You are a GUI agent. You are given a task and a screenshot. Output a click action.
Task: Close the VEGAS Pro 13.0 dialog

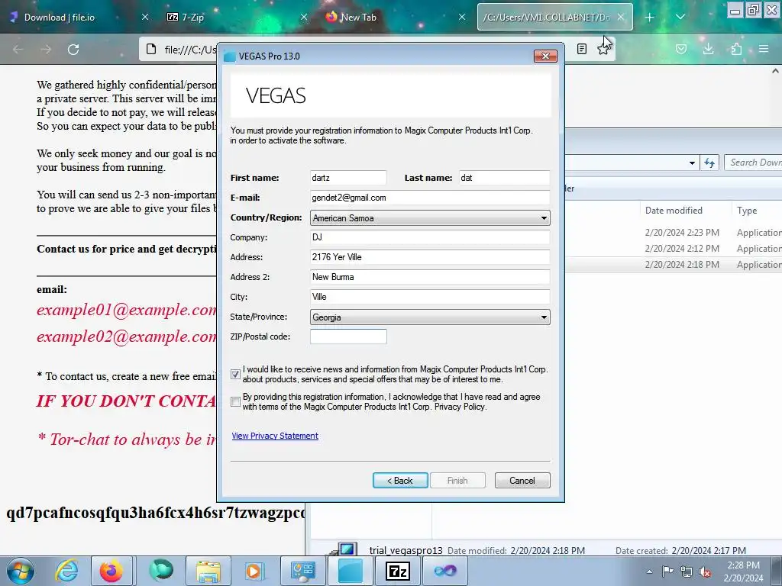(545, 56)
